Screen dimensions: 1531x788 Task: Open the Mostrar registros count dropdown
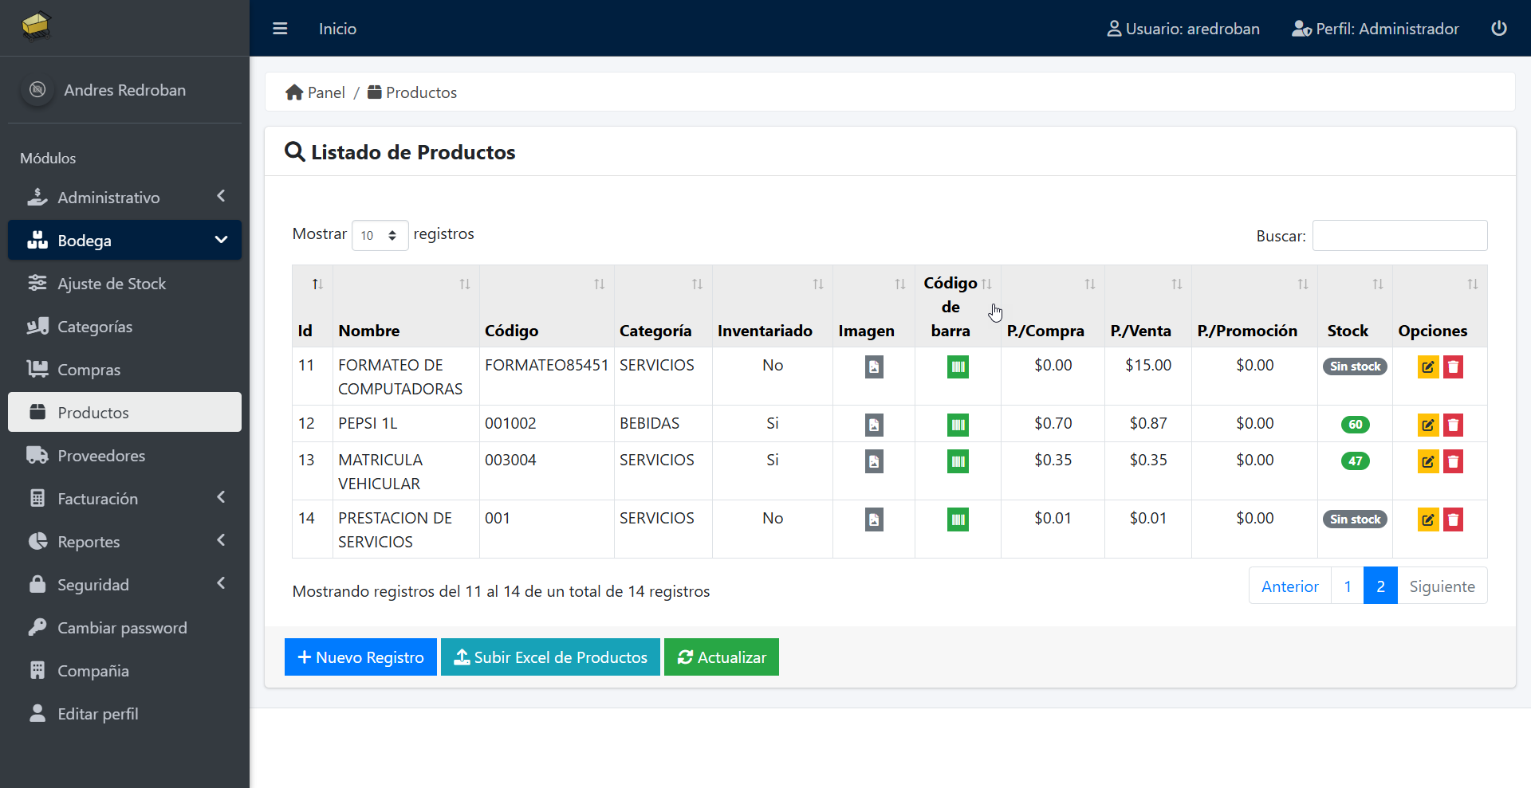380,236
